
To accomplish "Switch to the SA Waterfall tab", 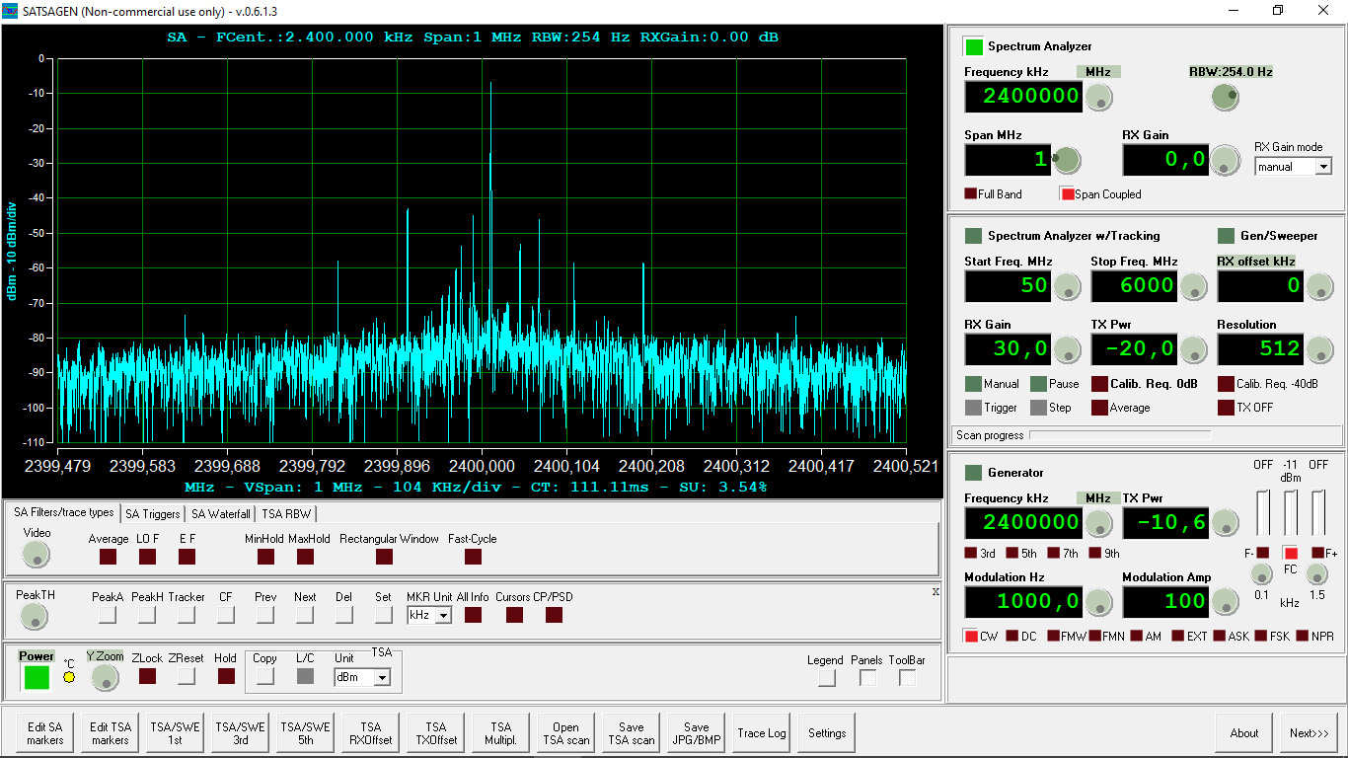I will tap(220, 514).
